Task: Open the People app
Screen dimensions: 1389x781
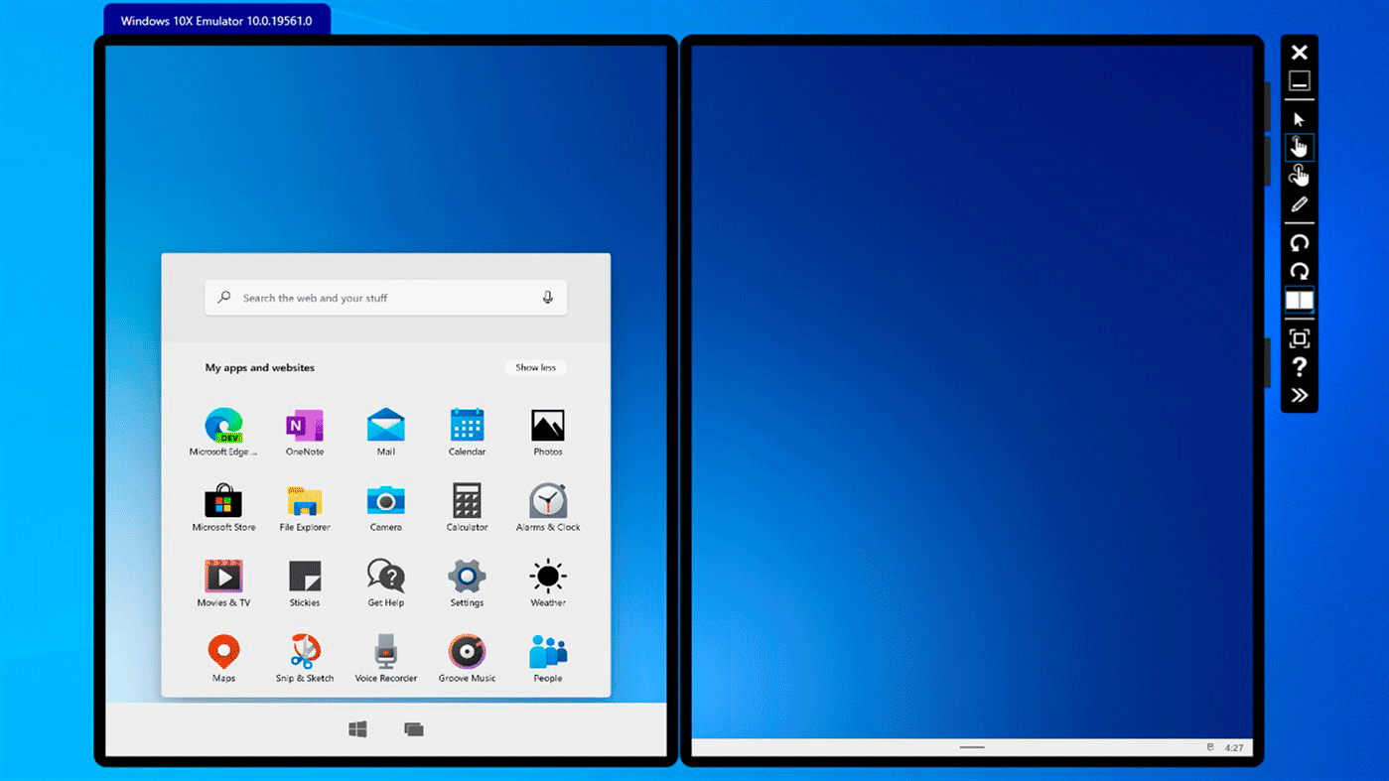Action: coord(548,658)
